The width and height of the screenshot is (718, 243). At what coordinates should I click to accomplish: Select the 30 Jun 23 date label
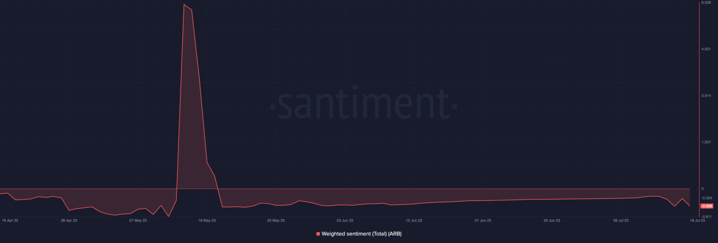coord(552,220)
